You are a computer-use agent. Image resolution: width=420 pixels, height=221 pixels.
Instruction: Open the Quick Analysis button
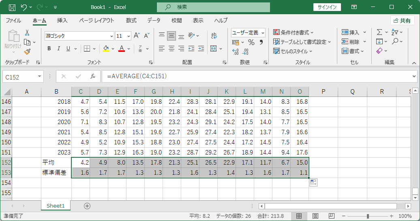click(313, 183)
